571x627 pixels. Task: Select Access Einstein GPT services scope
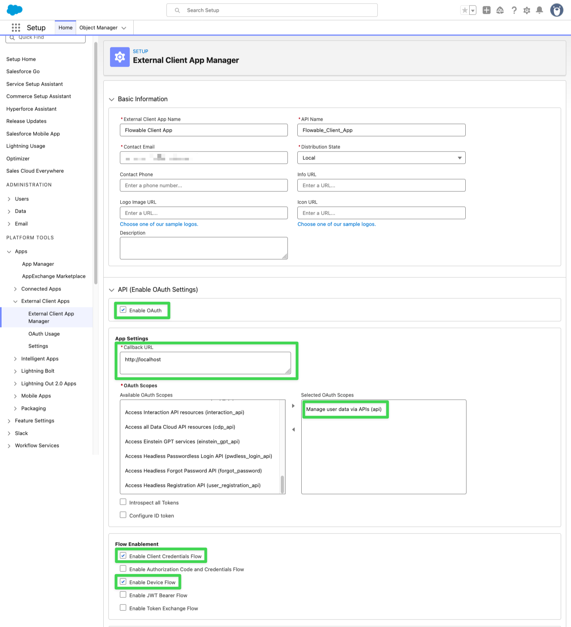coord(182,442)
